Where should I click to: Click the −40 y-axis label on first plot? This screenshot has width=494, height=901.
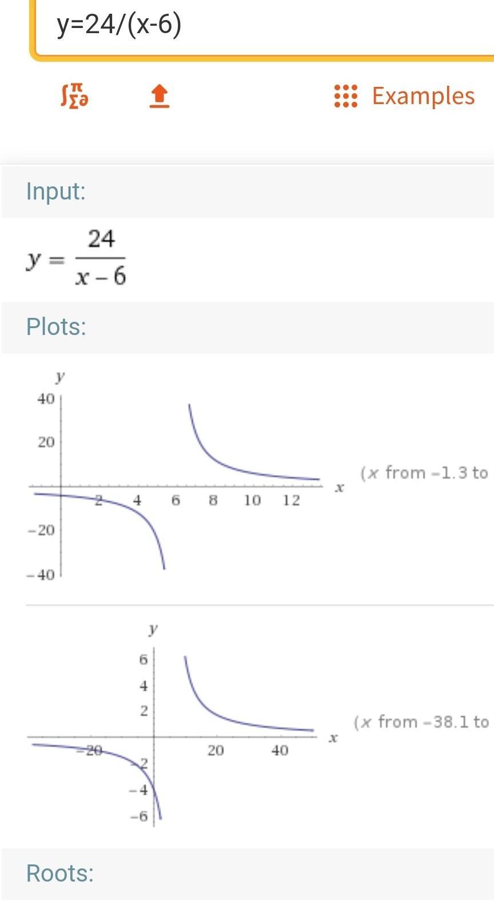[41, 575]
